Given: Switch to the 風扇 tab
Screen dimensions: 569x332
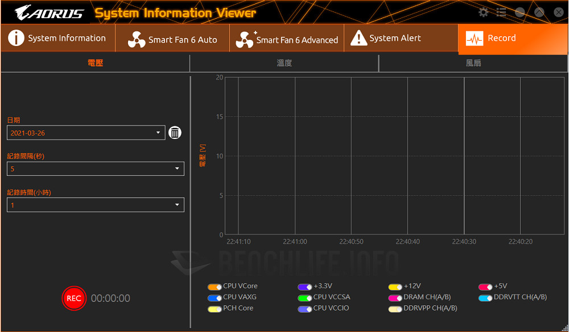Looking at the screenshot, I should [473, 63].
